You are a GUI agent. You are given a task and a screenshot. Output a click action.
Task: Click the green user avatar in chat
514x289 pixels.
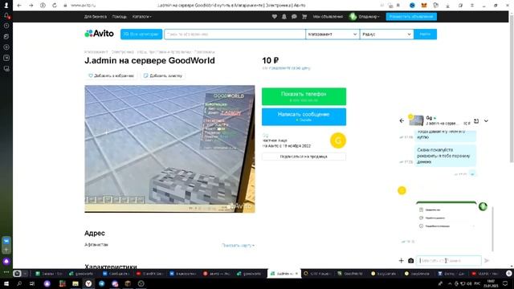(x=483, y=206)
